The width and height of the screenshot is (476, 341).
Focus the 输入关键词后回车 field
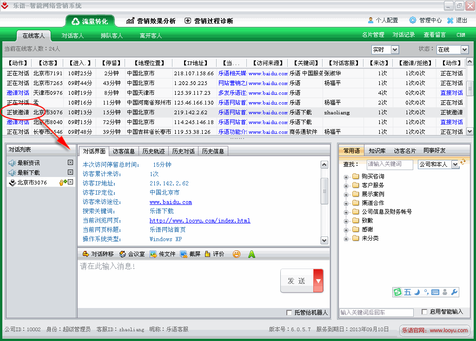coord(377,313)
